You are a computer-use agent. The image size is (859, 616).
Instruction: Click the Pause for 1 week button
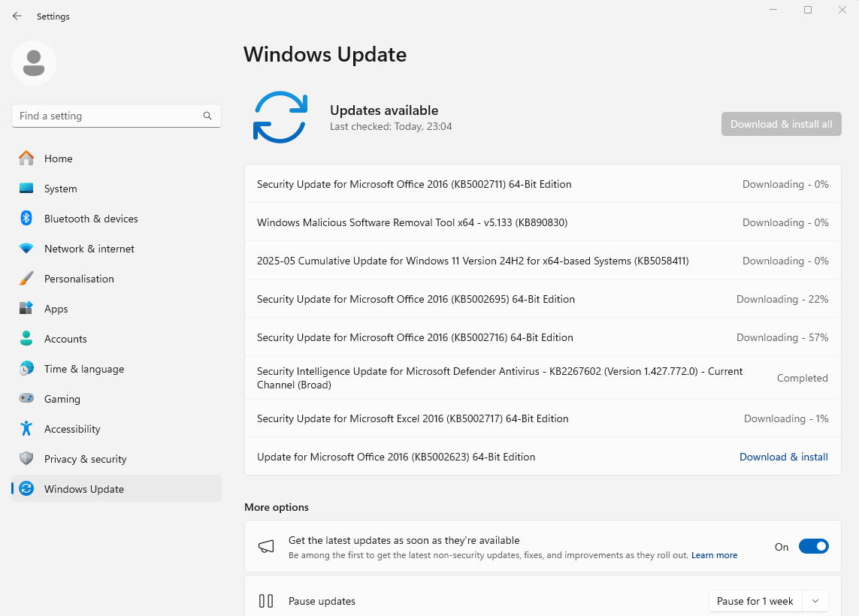coord(755,601)
